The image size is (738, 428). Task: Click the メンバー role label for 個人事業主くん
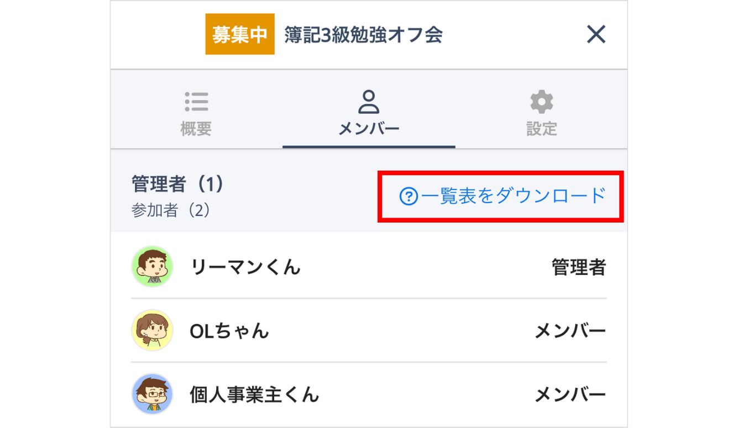click(570, 395)
